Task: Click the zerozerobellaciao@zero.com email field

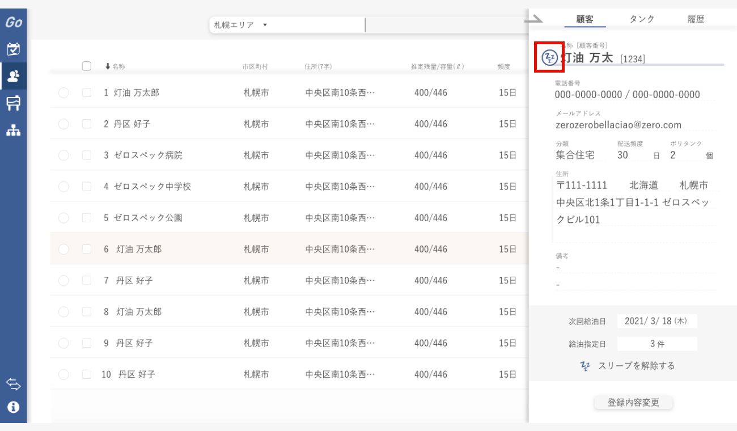Action: tap(619, 125)
